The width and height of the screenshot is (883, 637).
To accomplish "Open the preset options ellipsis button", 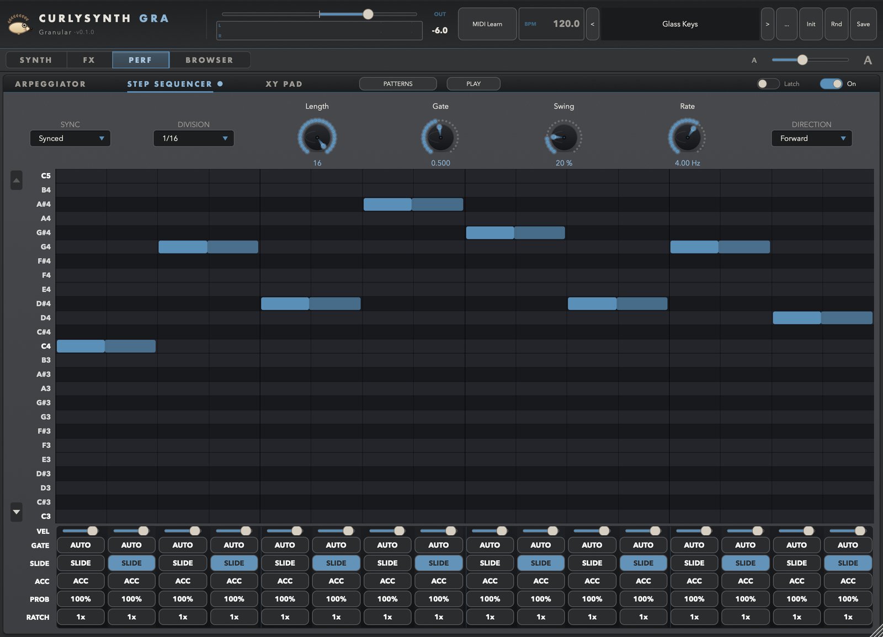I will pyautogui.click(x=786, y=24).
